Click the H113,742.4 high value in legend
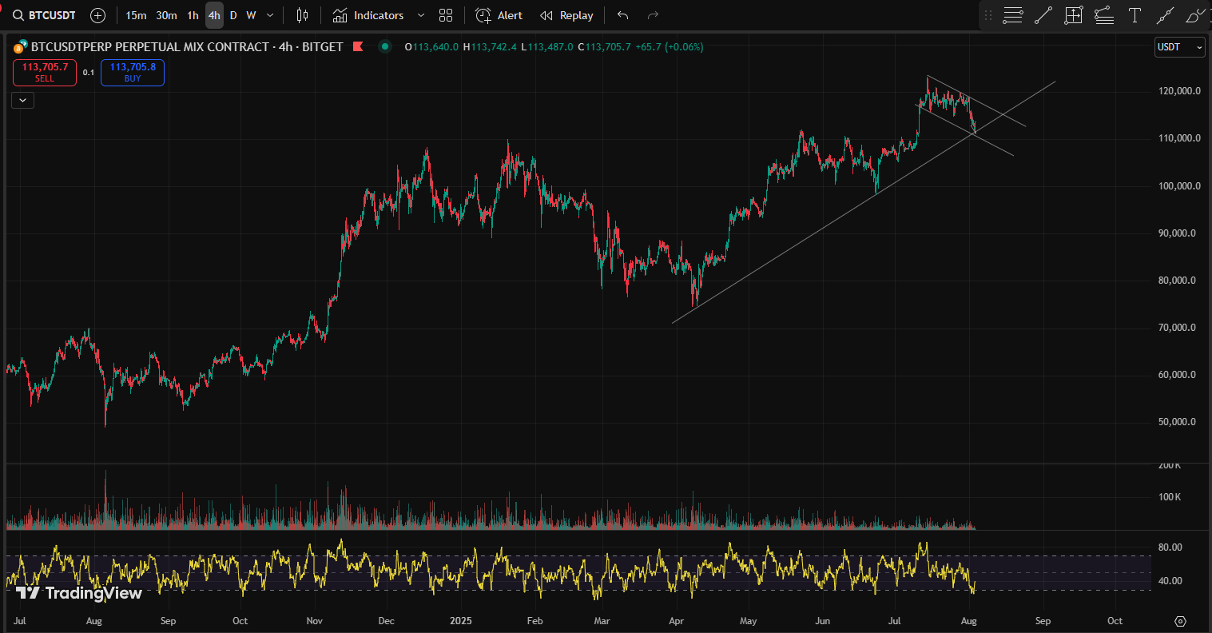 pos(490,47)
